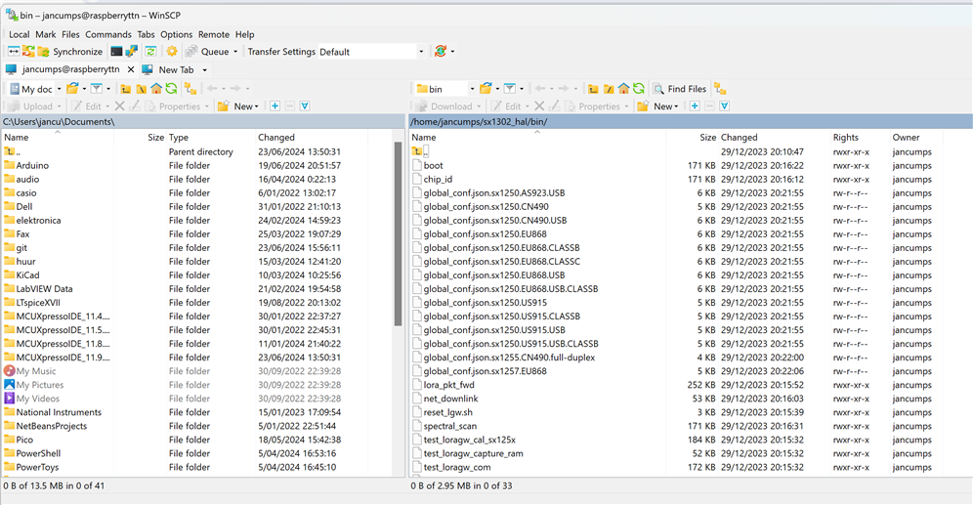Click the compare directories icon
Screen dimensions: 973x505
pos(14,52)
